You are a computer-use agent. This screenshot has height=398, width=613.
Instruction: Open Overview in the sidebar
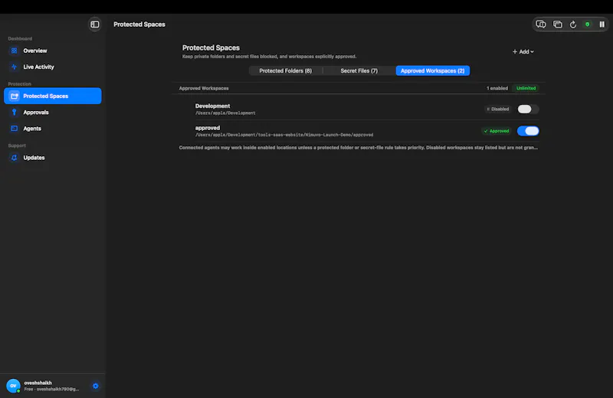coord(53,51)
